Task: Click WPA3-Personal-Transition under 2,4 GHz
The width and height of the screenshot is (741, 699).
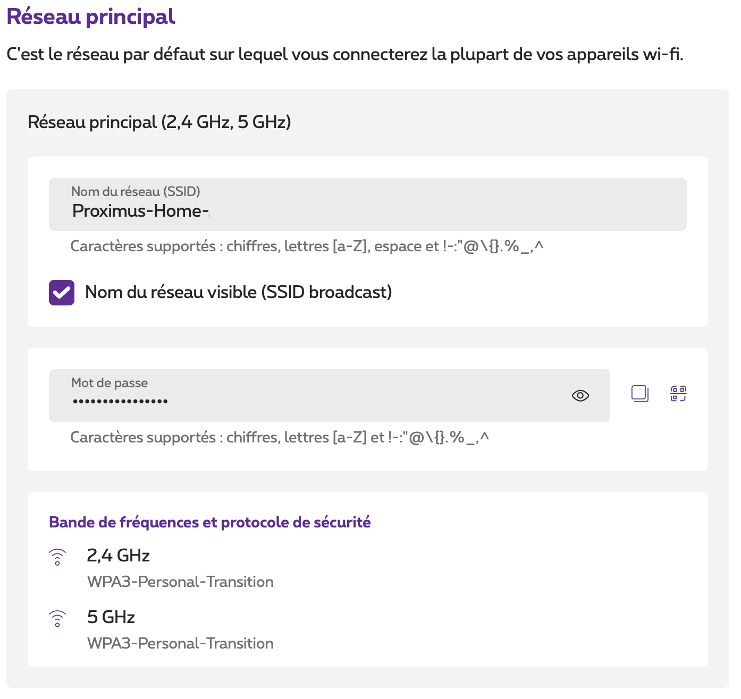Action: [180, 582]
